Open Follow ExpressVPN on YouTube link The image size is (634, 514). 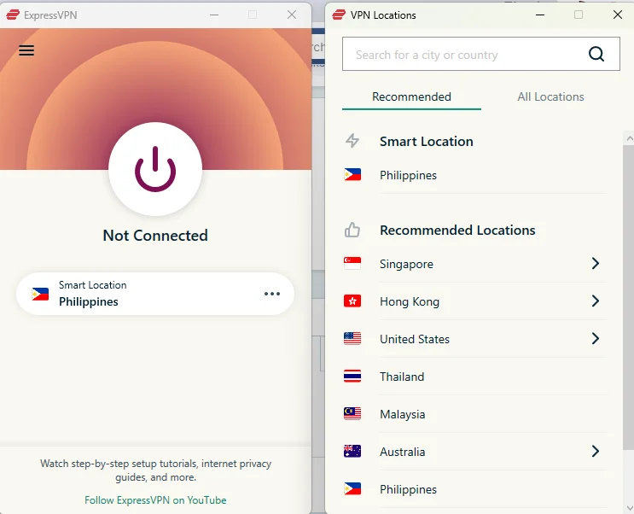(155, 500)
